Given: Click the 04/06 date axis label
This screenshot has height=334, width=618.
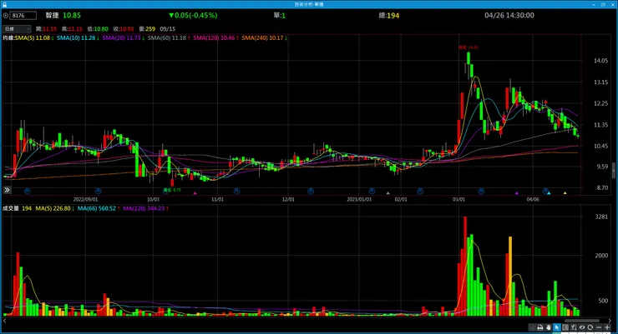Looking at the screenshot, I should [533, 200].
